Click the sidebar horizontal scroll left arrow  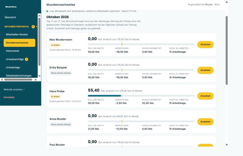tap(2, 80)
